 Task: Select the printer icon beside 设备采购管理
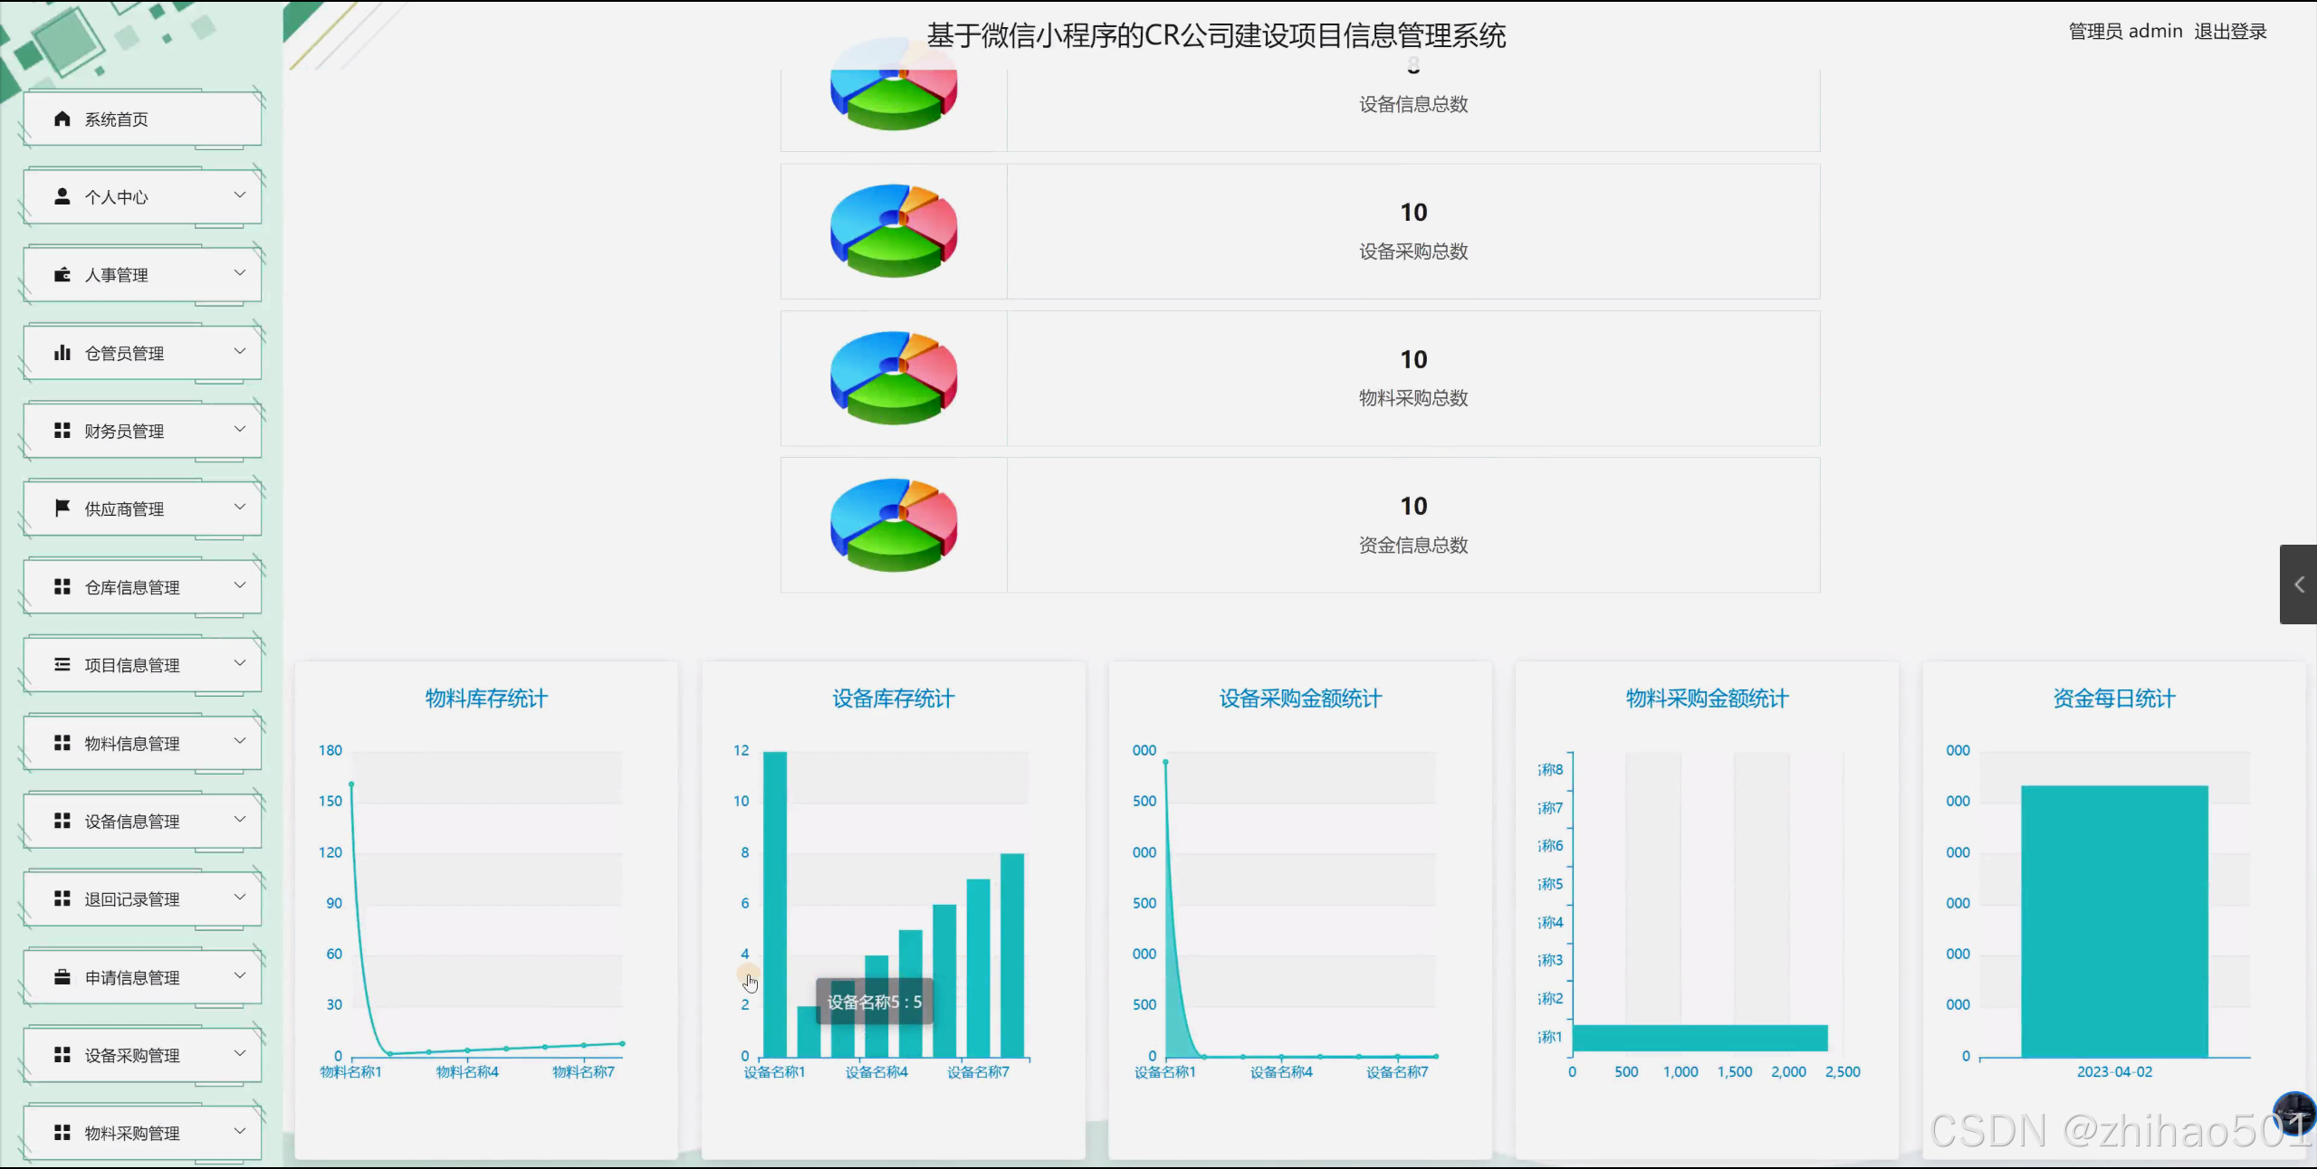tap(61, 1054)
